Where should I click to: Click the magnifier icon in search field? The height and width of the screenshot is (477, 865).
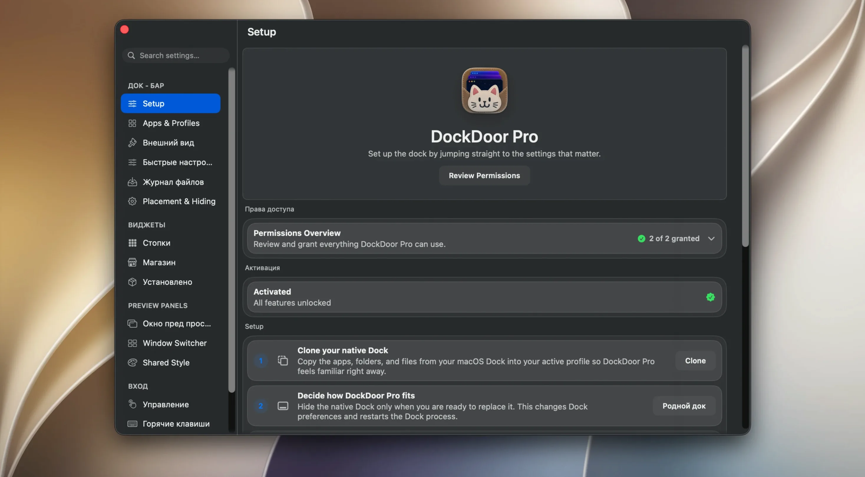click(x=131, y=55)
